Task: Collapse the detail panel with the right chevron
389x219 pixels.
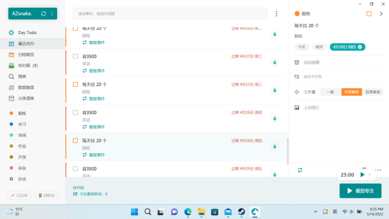Action: point(381,14)
